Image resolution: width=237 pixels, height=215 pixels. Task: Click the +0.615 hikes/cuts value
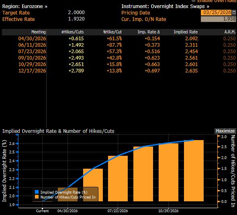76,39
